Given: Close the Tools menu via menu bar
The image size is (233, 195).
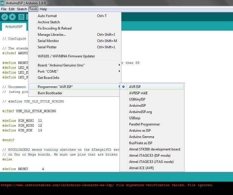Looking at the screenshot, I should tap(33, 9).
